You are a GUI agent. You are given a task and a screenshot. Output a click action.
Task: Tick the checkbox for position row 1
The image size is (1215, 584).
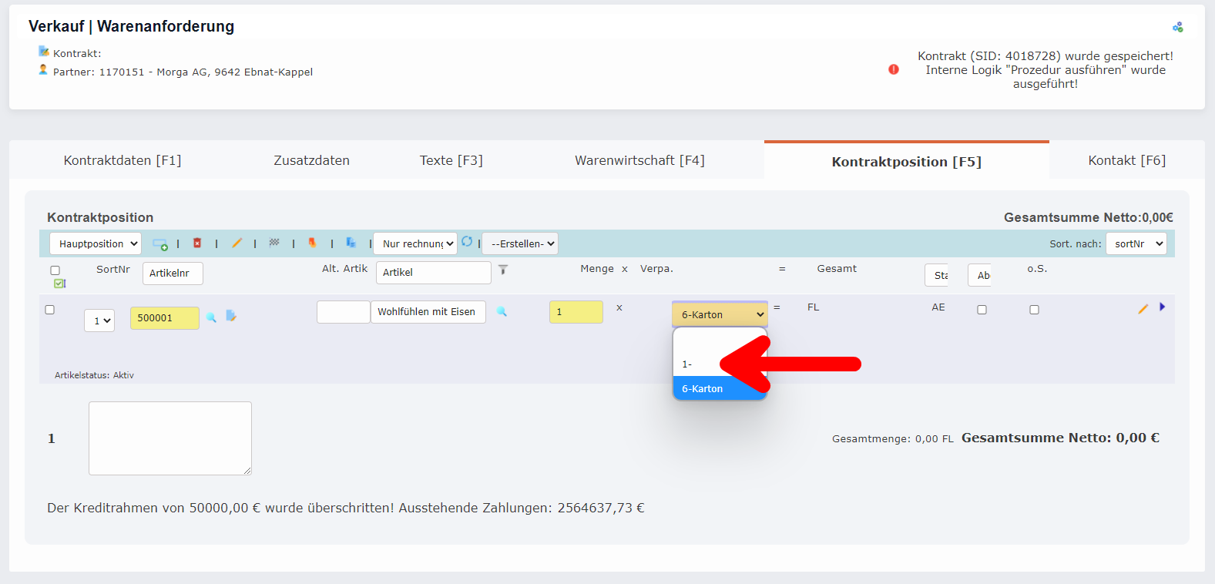[49, 310]
